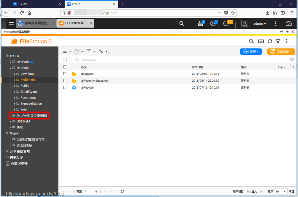Open the sidebar recycle bin with trash icon
This screenshot has width=298, height=197.
point(17,163)
